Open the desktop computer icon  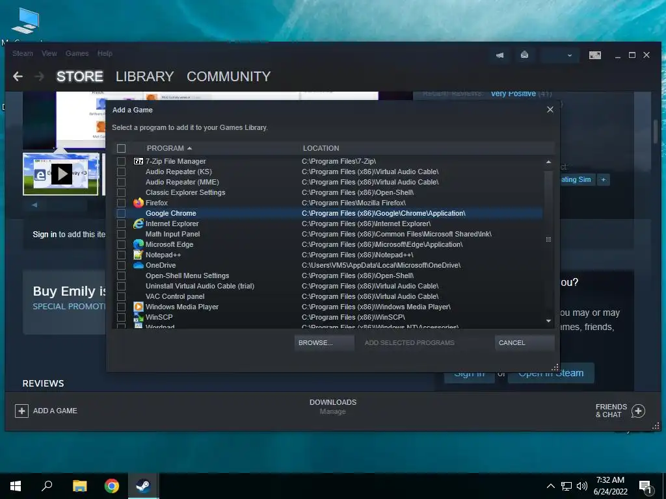click(x=26, y=21)
